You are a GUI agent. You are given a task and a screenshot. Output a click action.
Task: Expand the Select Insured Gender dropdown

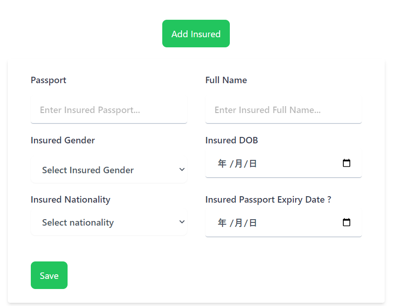pos(109,170)
